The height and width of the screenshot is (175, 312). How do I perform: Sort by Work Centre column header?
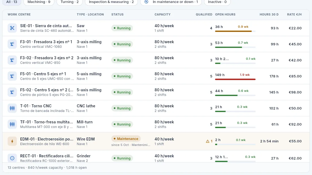[19, 14]
